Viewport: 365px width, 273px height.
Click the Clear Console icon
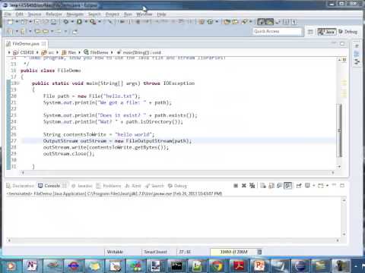pyautogui.click(x=263, y=186)
